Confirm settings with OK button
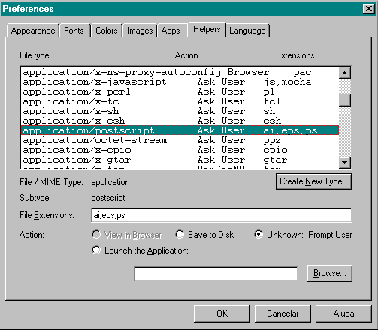The width and height of the screenshot is (378, 330). tap(222, 313)
